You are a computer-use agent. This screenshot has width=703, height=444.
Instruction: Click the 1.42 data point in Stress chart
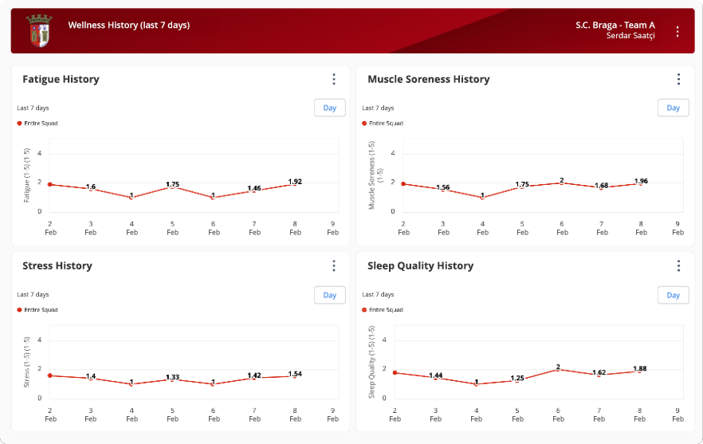[254, 379]
